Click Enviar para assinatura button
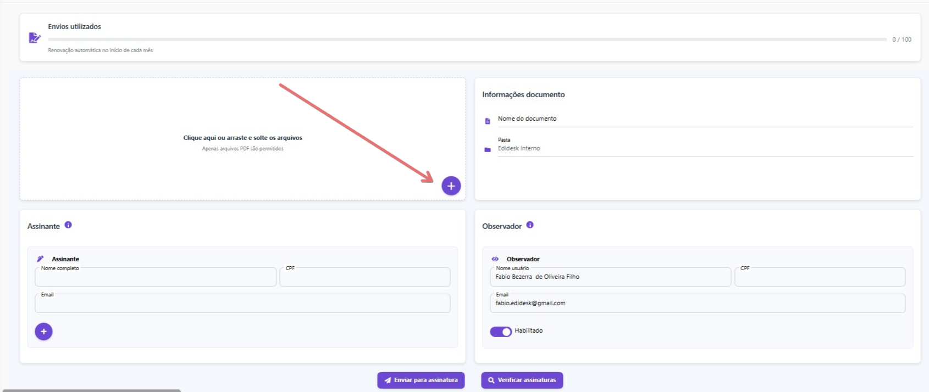This screenshot has width=929, height=392. pos(421,380)
